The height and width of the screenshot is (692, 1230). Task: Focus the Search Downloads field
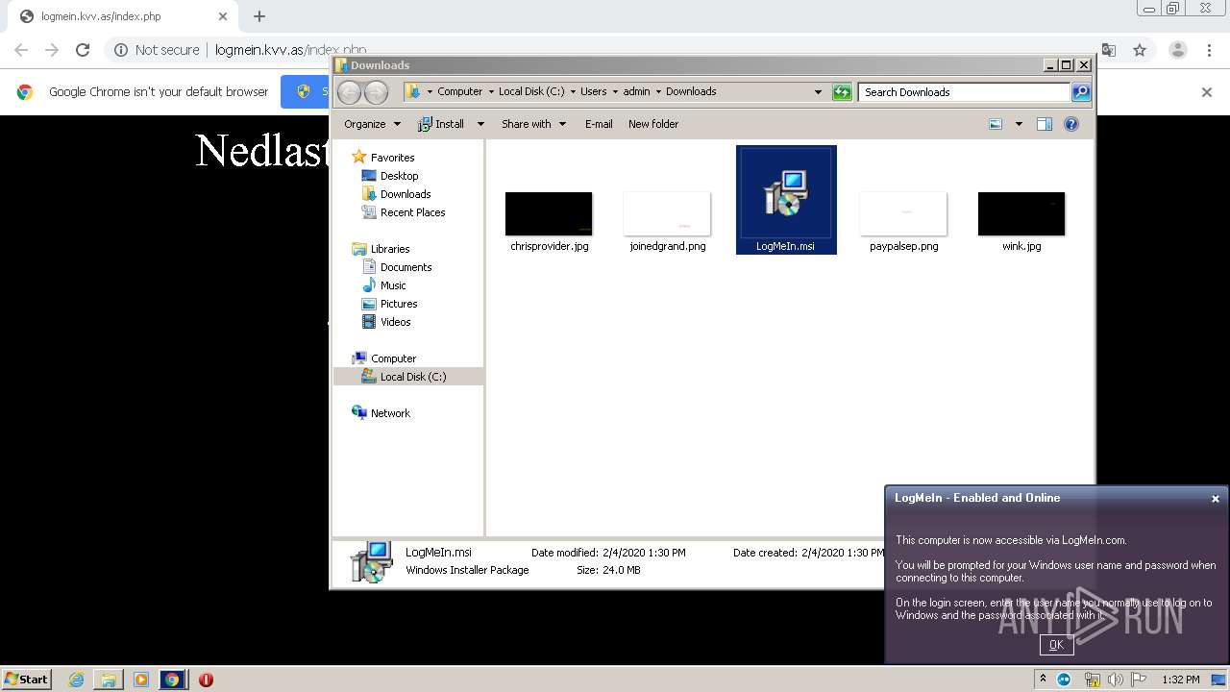pyautogui.click(x=964, y=92)
